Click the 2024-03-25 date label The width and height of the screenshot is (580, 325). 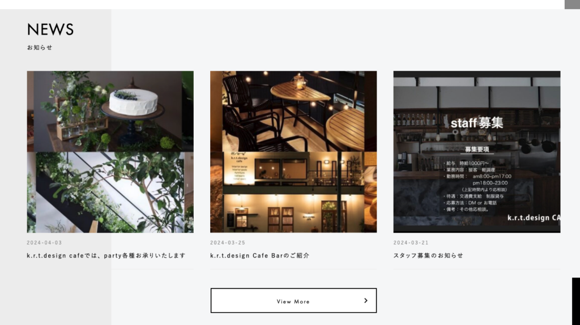228,242
